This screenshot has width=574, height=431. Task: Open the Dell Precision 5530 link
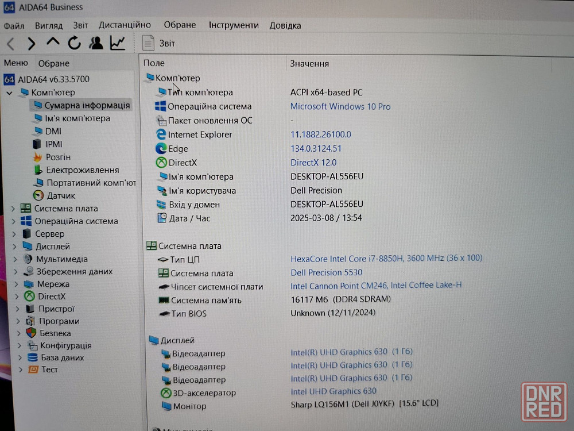327,272
